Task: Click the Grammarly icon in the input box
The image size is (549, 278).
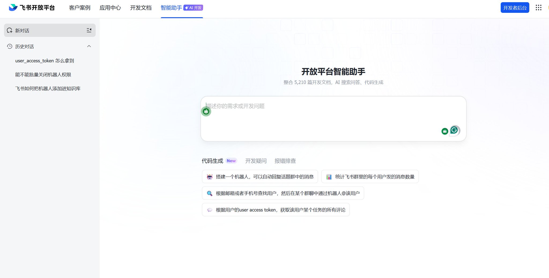Action: coord(454,130)
